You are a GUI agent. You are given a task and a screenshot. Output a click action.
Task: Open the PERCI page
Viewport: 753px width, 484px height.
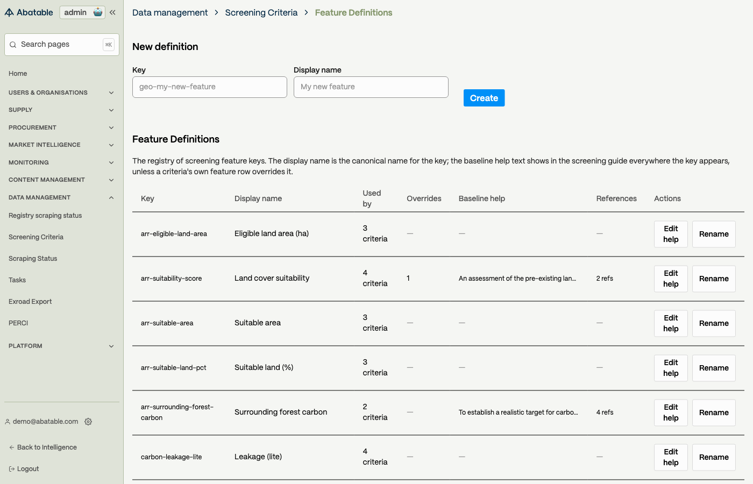[x=18, y=323]
